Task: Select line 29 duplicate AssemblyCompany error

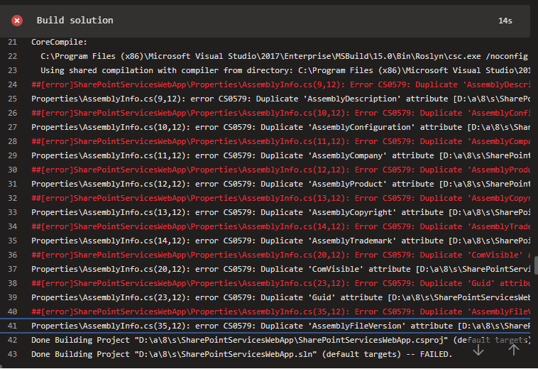Action: point(265,155)
